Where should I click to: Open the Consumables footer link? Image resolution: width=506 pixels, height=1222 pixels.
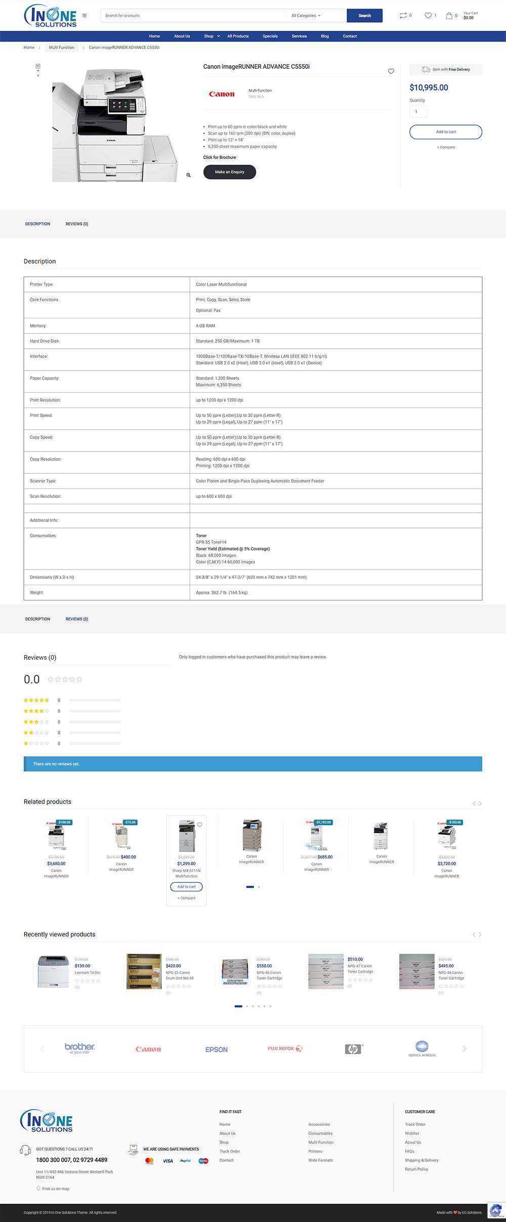[320, 1133]
